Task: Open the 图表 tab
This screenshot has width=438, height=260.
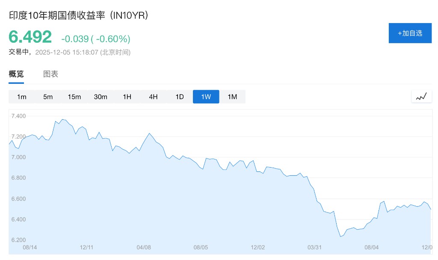Action: (x=50, y=74)
